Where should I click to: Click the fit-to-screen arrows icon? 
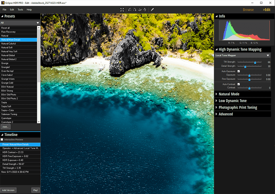coord(122,10)
